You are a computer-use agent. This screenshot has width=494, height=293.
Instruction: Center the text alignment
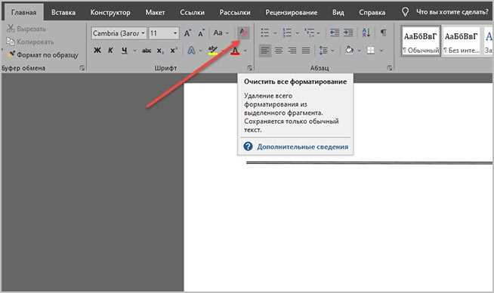point(279,51)
